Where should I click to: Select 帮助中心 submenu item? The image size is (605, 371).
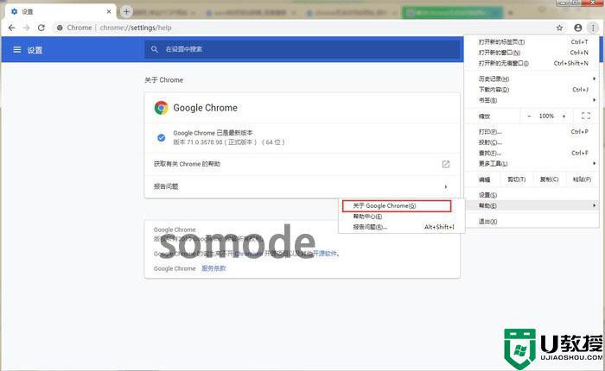point(401,217)
